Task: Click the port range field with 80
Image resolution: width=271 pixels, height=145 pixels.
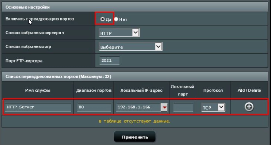Action: (94, 107)
